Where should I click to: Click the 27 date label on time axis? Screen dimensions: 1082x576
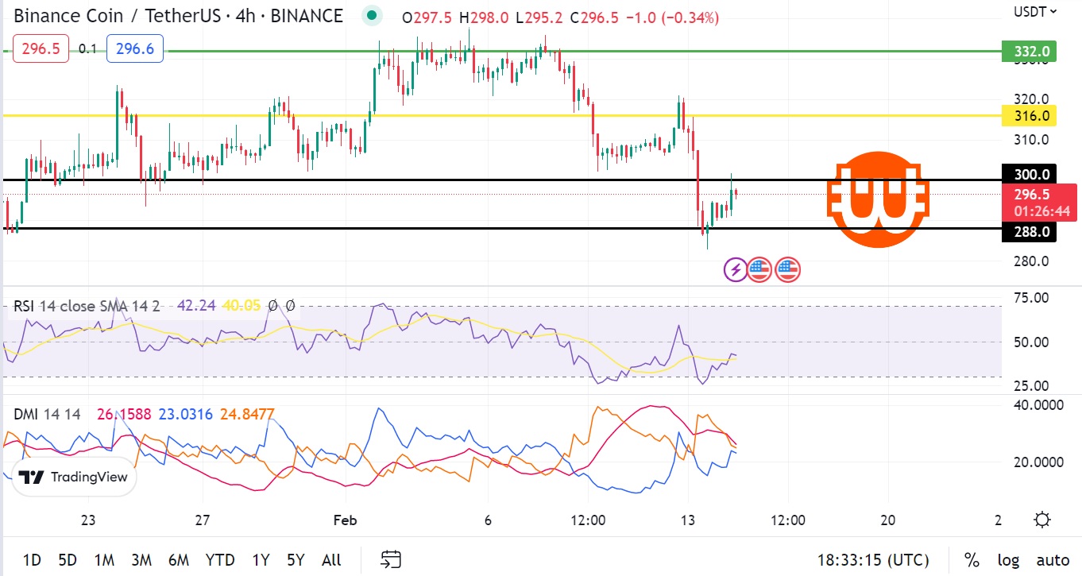point(203,520)
